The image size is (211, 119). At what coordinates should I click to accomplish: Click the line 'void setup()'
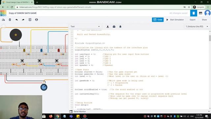(x=82, y=105)
